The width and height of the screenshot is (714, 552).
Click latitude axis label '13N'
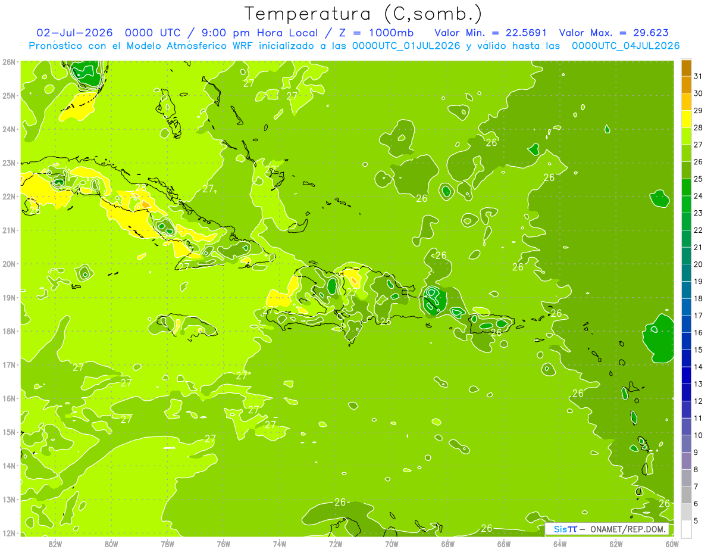click(x=9, y=500)
